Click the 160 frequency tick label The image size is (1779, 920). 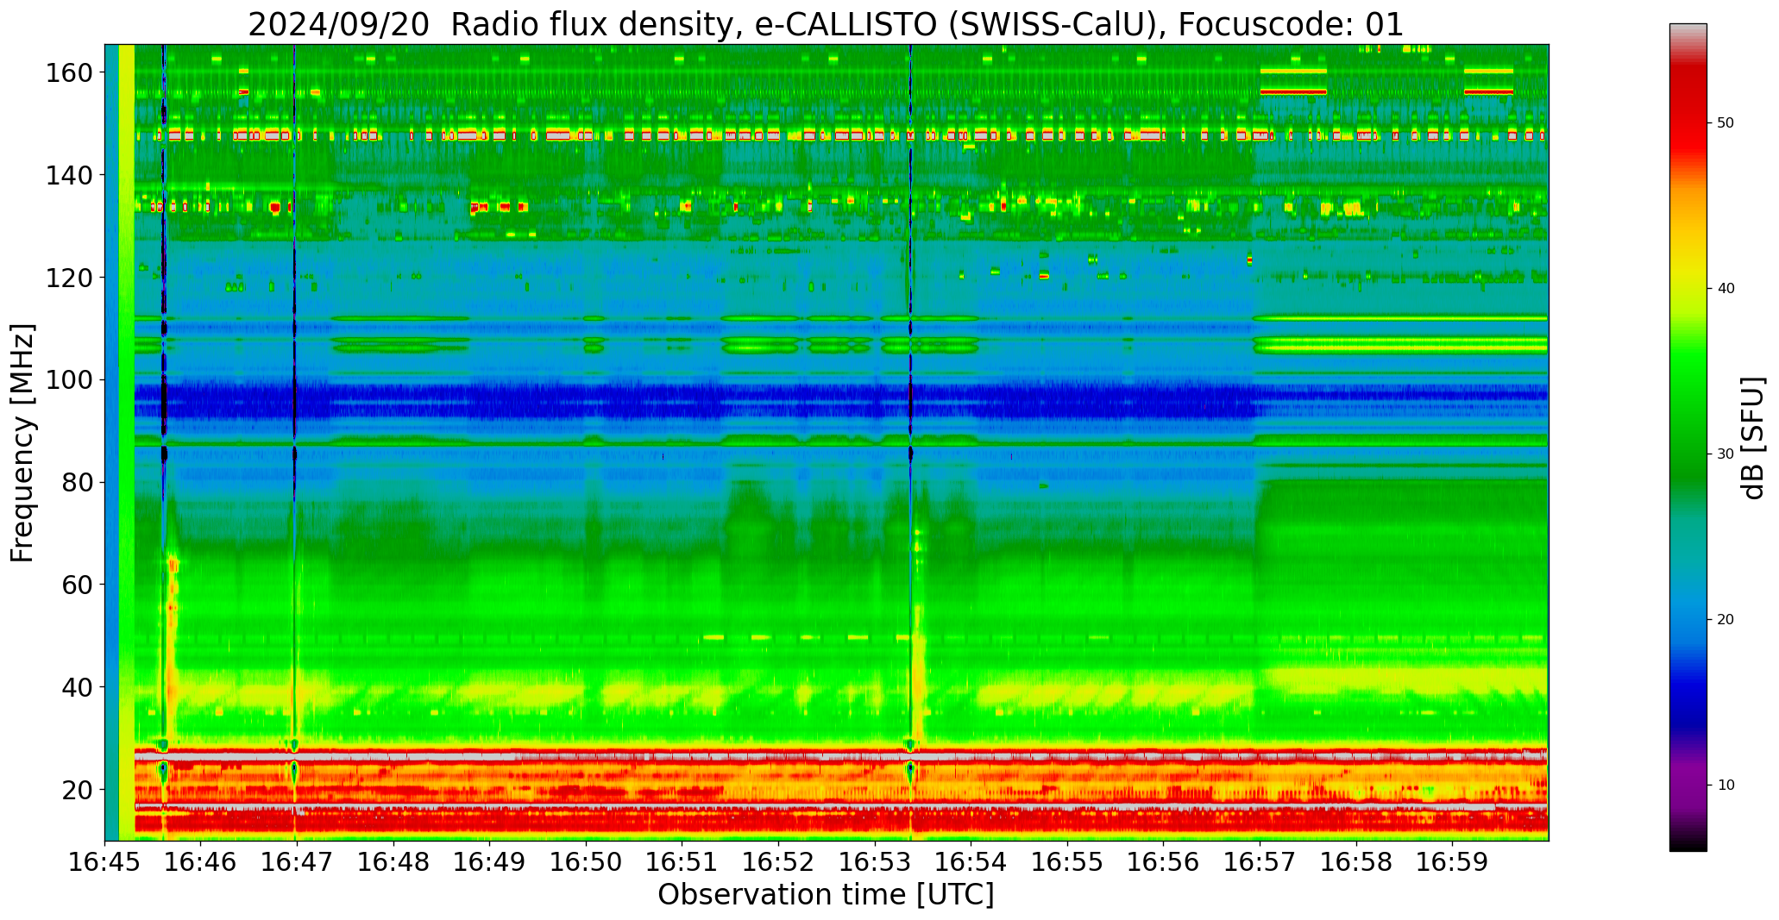69,72
